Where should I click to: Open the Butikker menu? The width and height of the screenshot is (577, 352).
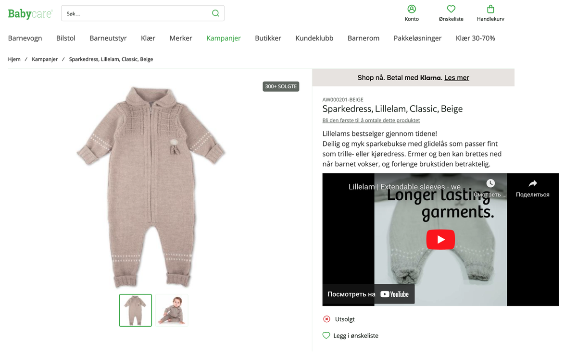268,38
